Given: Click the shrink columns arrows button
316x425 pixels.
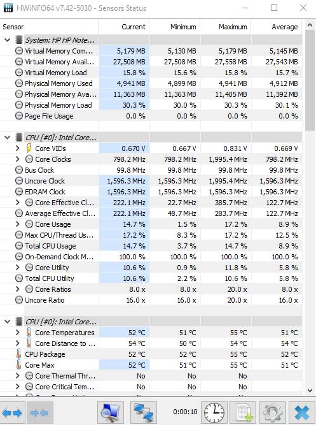Looking at the screenshot, I should [39, 413].
